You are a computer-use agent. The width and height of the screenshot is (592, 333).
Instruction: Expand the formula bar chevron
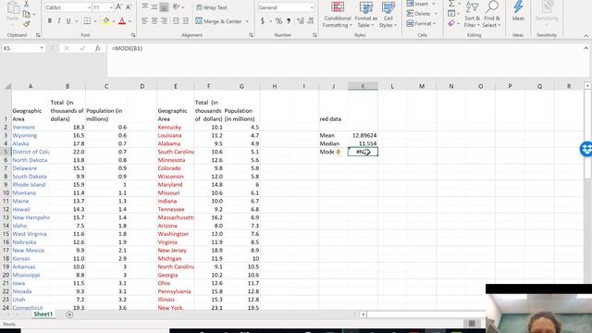(x=586, y=48)
